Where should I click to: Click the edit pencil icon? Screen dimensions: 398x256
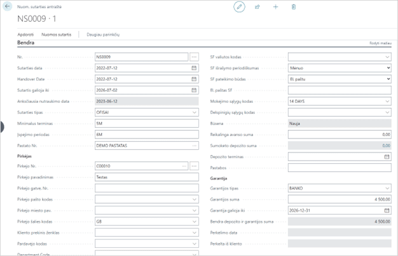tap(239, 7)
